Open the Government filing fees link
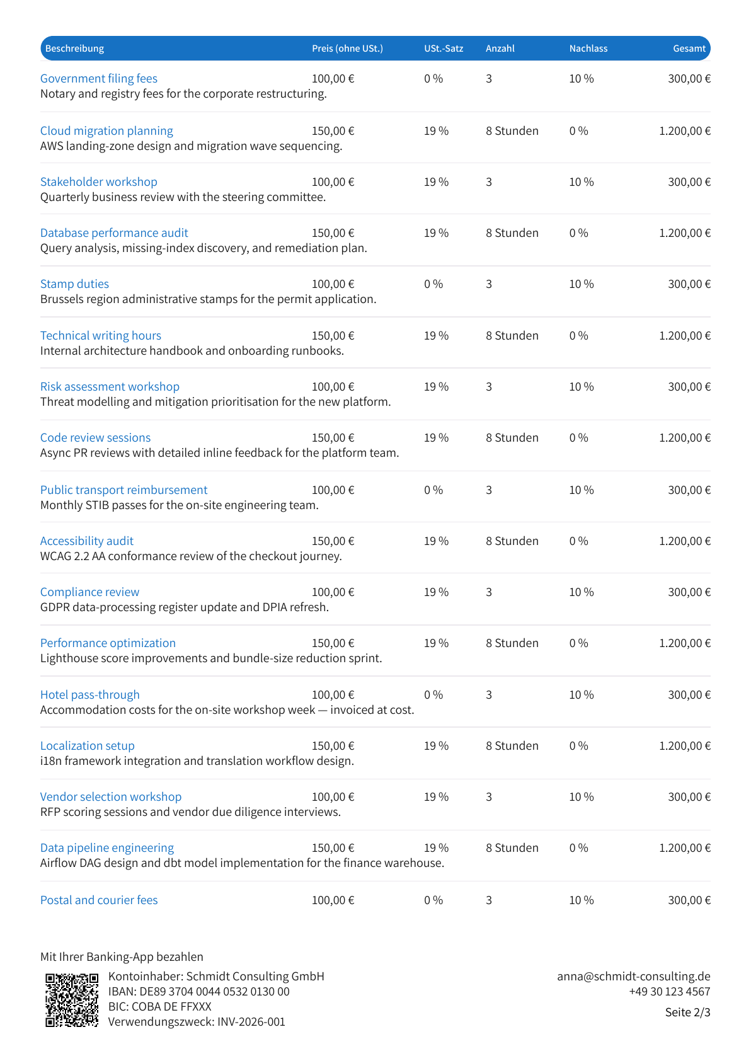 pos(99,79)
